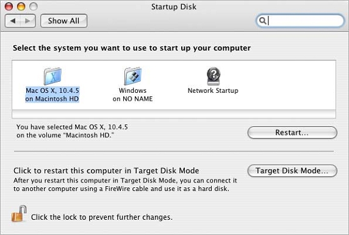Screen dimensions: 349x235
Task: Go forward with the right arrow
Action: pos(28,21)
